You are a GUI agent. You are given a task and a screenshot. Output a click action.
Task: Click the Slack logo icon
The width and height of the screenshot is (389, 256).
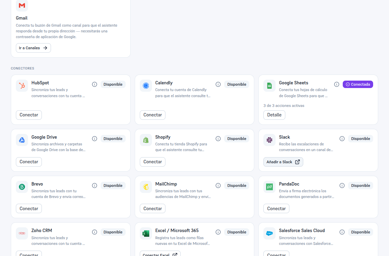click(x=269, y=140)
